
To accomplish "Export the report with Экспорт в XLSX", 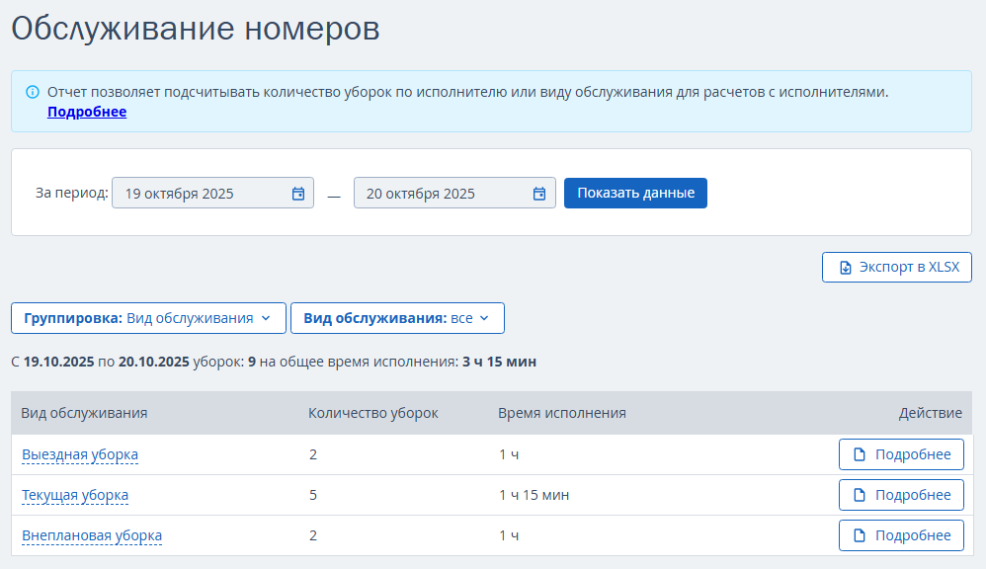I will [897, 268].
